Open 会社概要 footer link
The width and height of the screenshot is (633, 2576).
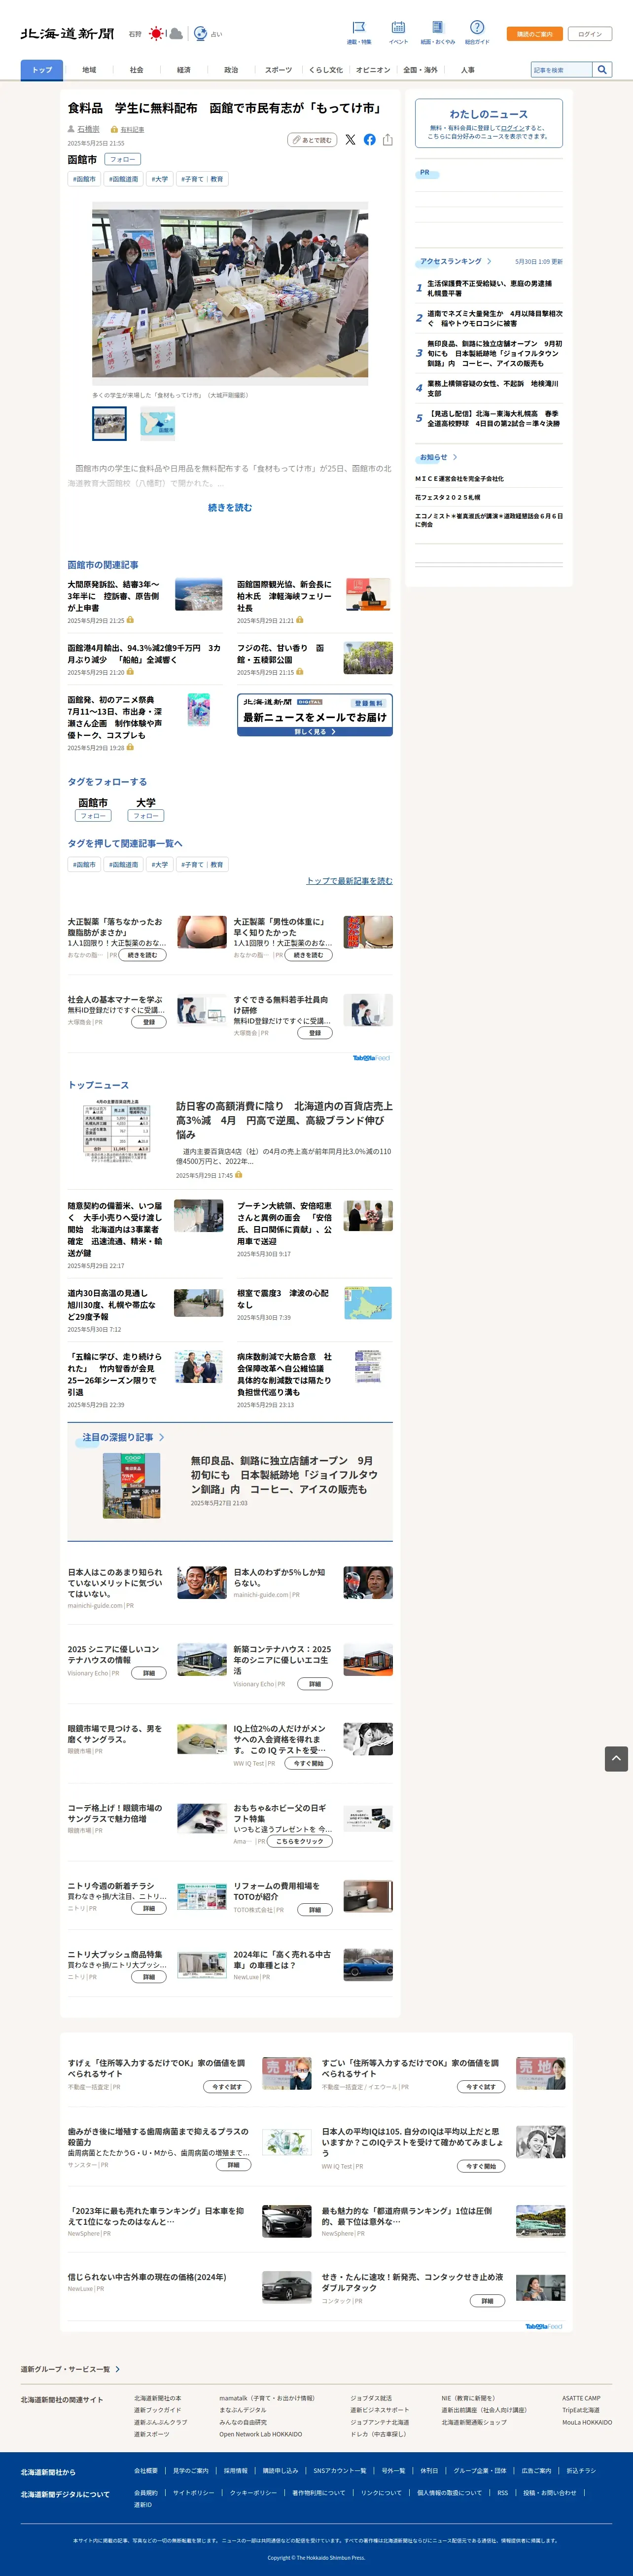coord(146,2470)
